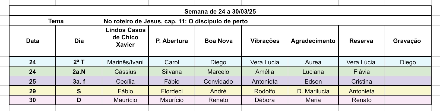
Task: Select the D. Marilucia cell
Action: [313, 91]
